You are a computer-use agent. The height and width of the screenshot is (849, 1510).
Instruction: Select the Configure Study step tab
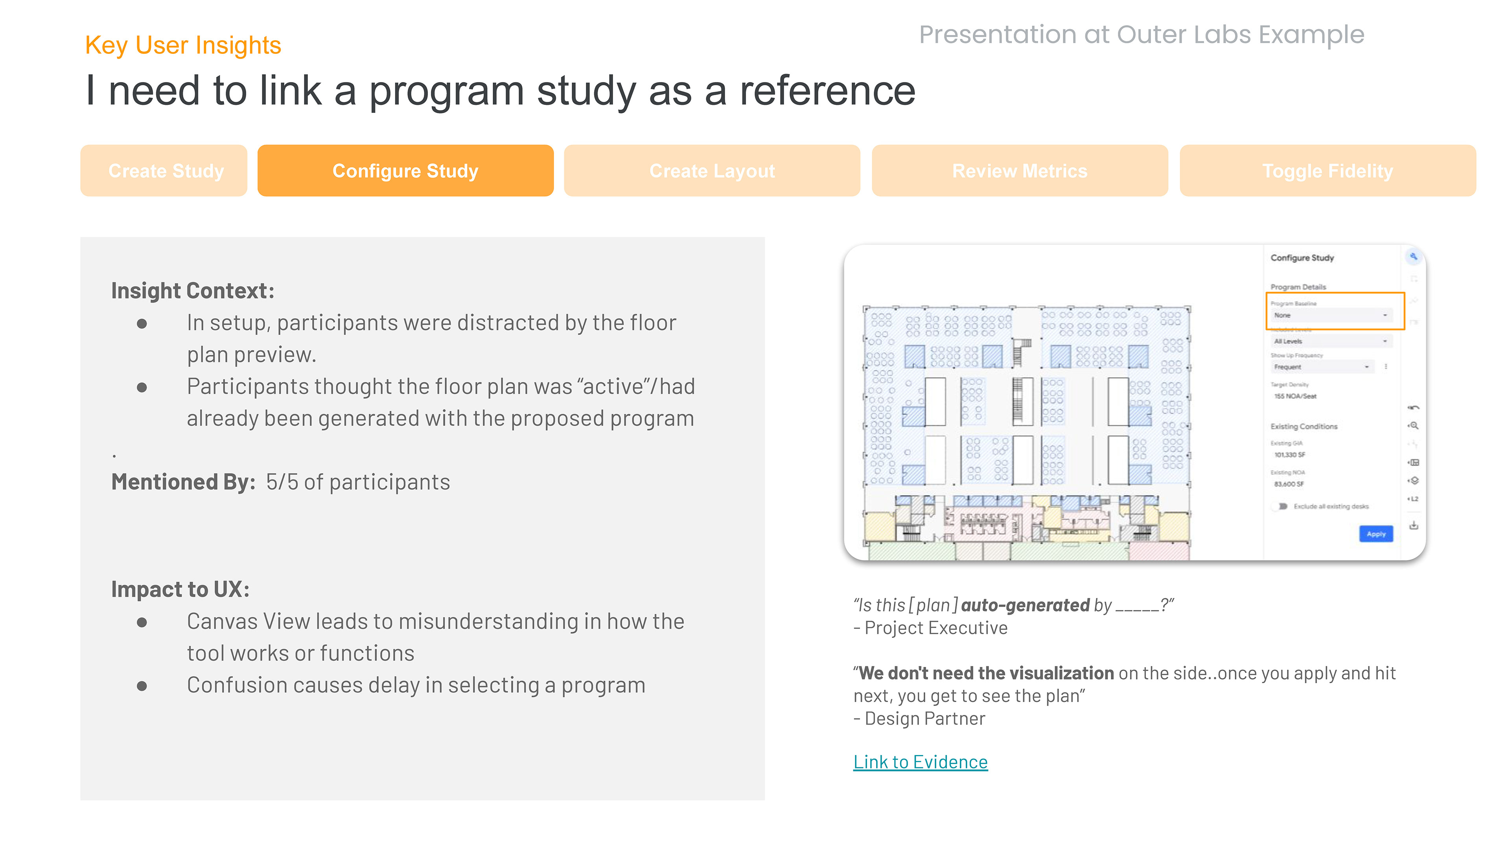405,171
